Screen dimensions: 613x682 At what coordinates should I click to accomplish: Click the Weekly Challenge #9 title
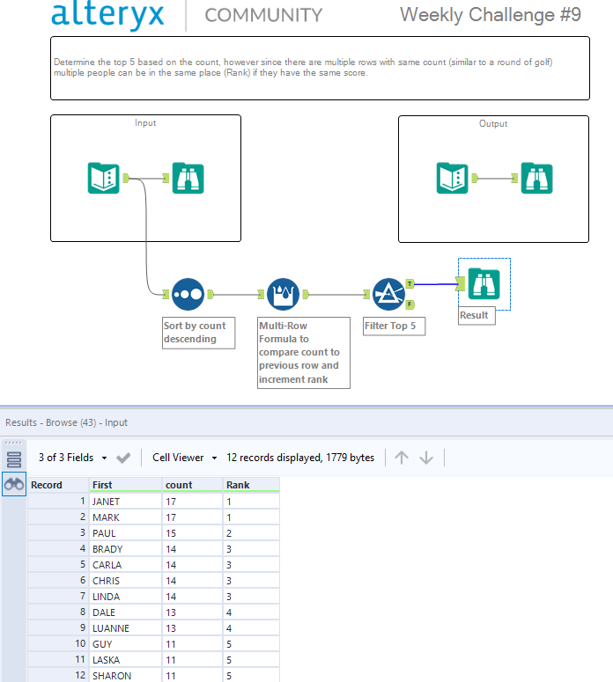pos(491,15)
